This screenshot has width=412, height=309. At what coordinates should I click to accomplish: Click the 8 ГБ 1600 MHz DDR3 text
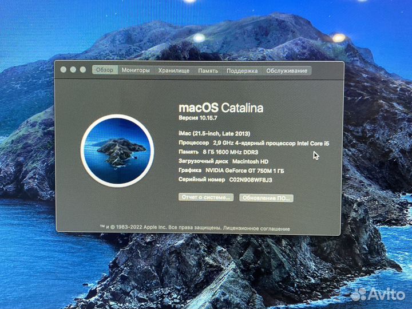pos(231,152)
